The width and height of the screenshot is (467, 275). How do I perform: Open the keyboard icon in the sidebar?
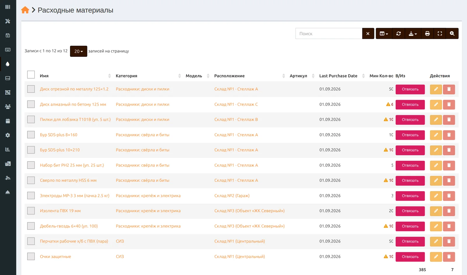[x=8, y=50]
